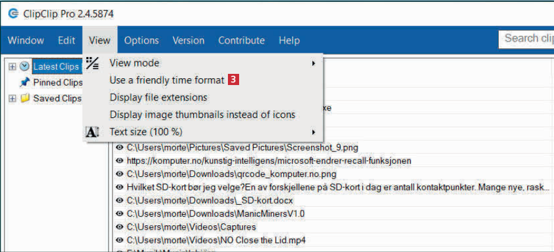
Task: Select Saved Clips in the tree
Action: 57,99
